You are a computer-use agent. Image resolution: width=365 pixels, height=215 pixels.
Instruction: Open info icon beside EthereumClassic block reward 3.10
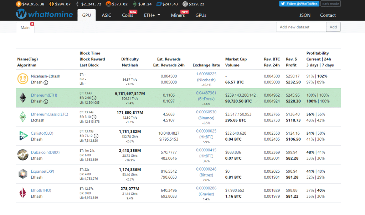(94, 117)
